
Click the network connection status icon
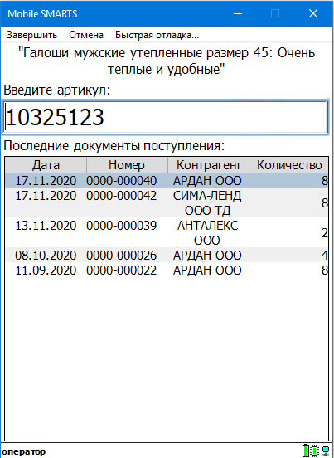325,451
